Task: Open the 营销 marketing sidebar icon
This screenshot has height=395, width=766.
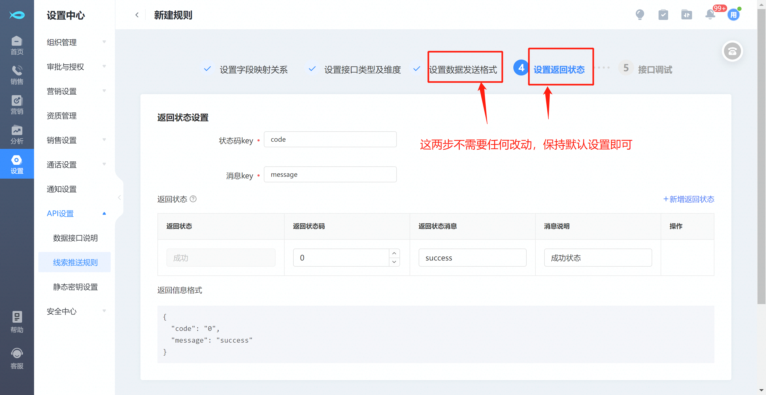Action: click(17, 105)
